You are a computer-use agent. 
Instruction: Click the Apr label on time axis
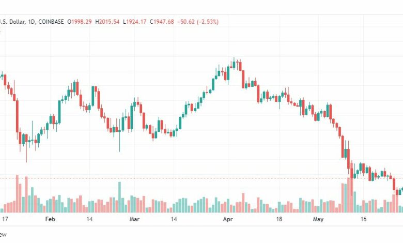(228, 219)
